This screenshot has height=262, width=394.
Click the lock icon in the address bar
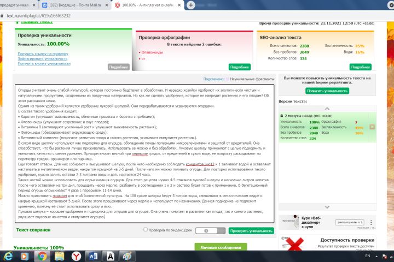click(x=2, y=15)
